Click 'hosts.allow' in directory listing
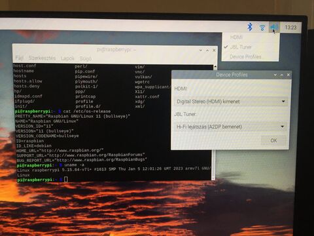 coord(27,81)
